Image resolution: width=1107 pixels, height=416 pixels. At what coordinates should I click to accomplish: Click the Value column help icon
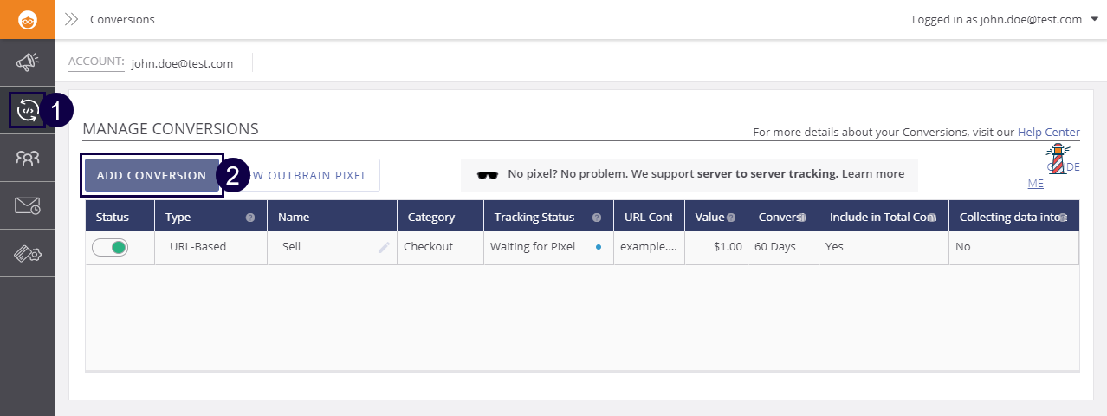point(731,218)
